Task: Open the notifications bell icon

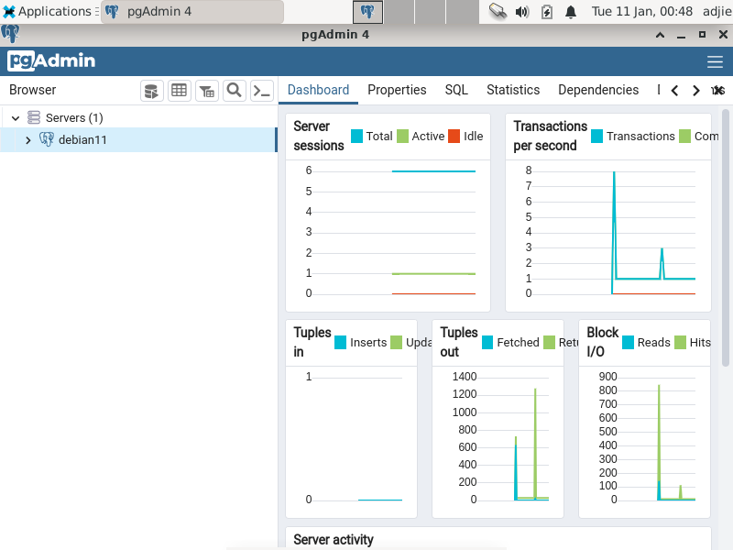Action: (x=571, y=11)
